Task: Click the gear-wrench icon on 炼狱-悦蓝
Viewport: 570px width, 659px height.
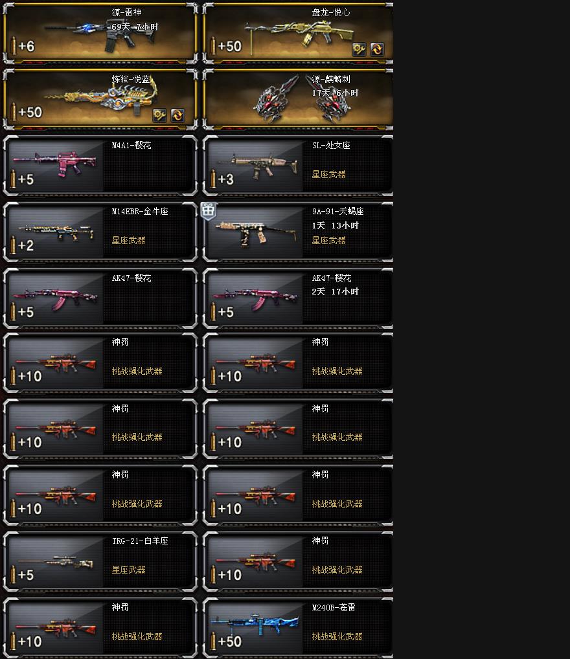Action: point(159,115)
